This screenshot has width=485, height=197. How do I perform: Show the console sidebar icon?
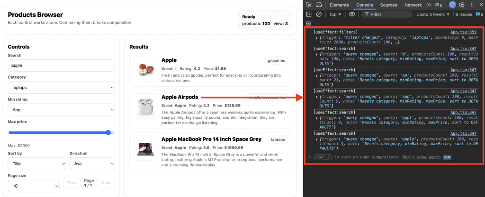(308, 14)
